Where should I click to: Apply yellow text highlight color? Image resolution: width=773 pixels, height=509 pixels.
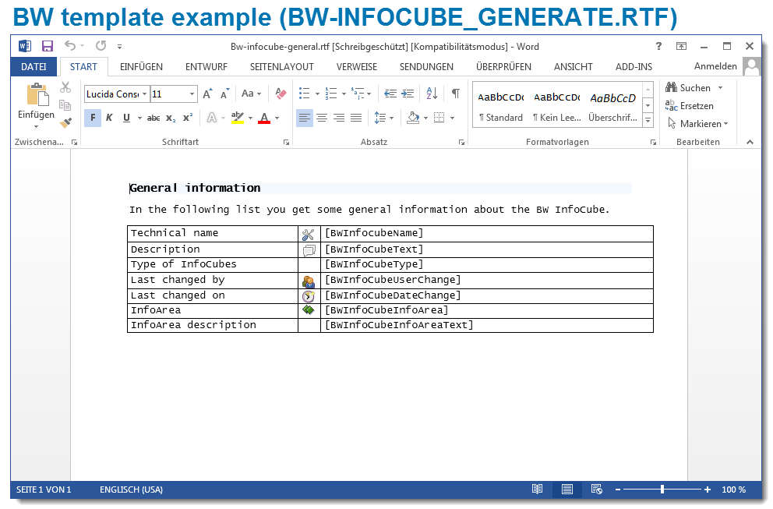238,118
